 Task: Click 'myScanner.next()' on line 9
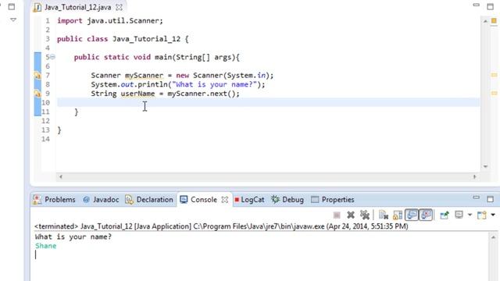click(202, 94)
